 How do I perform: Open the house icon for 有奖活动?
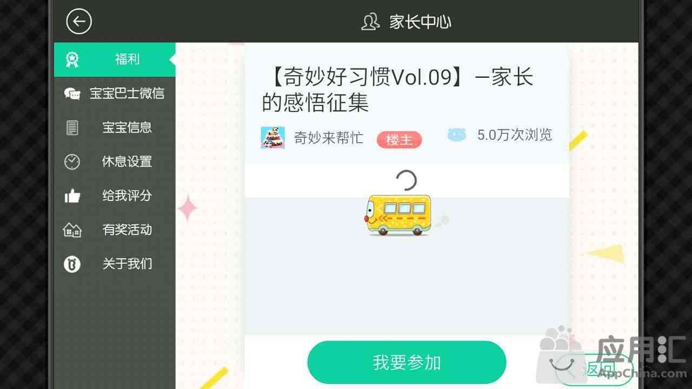coord(72,230)
